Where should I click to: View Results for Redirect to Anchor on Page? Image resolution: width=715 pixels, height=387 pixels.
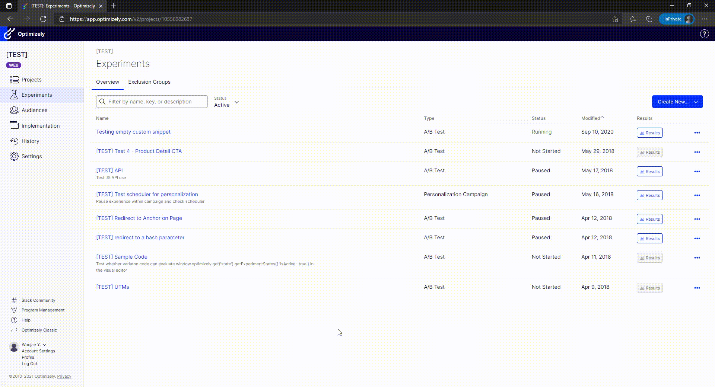pyautogui.click(x=649, y=219)
